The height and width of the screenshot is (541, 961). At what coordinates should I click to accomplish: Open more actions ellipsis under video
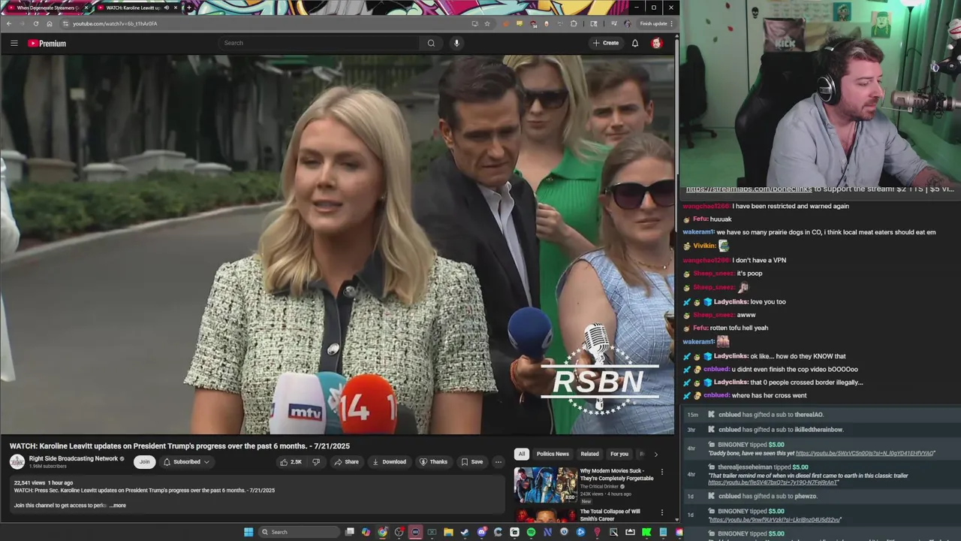498,462
